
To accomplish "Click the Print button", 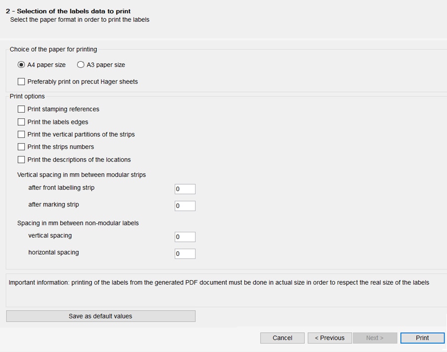I will tap(422, 338).
